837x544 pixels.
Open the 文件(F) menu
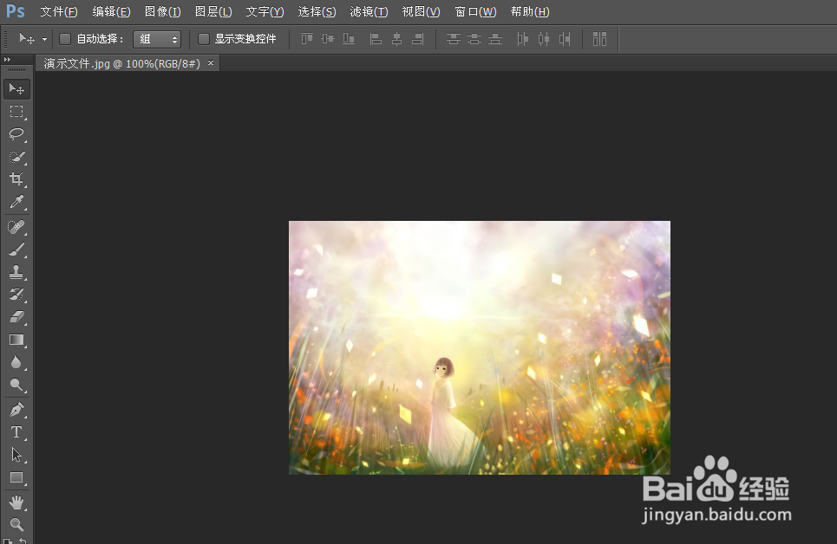pyautogui.click(x=59, y=11)
